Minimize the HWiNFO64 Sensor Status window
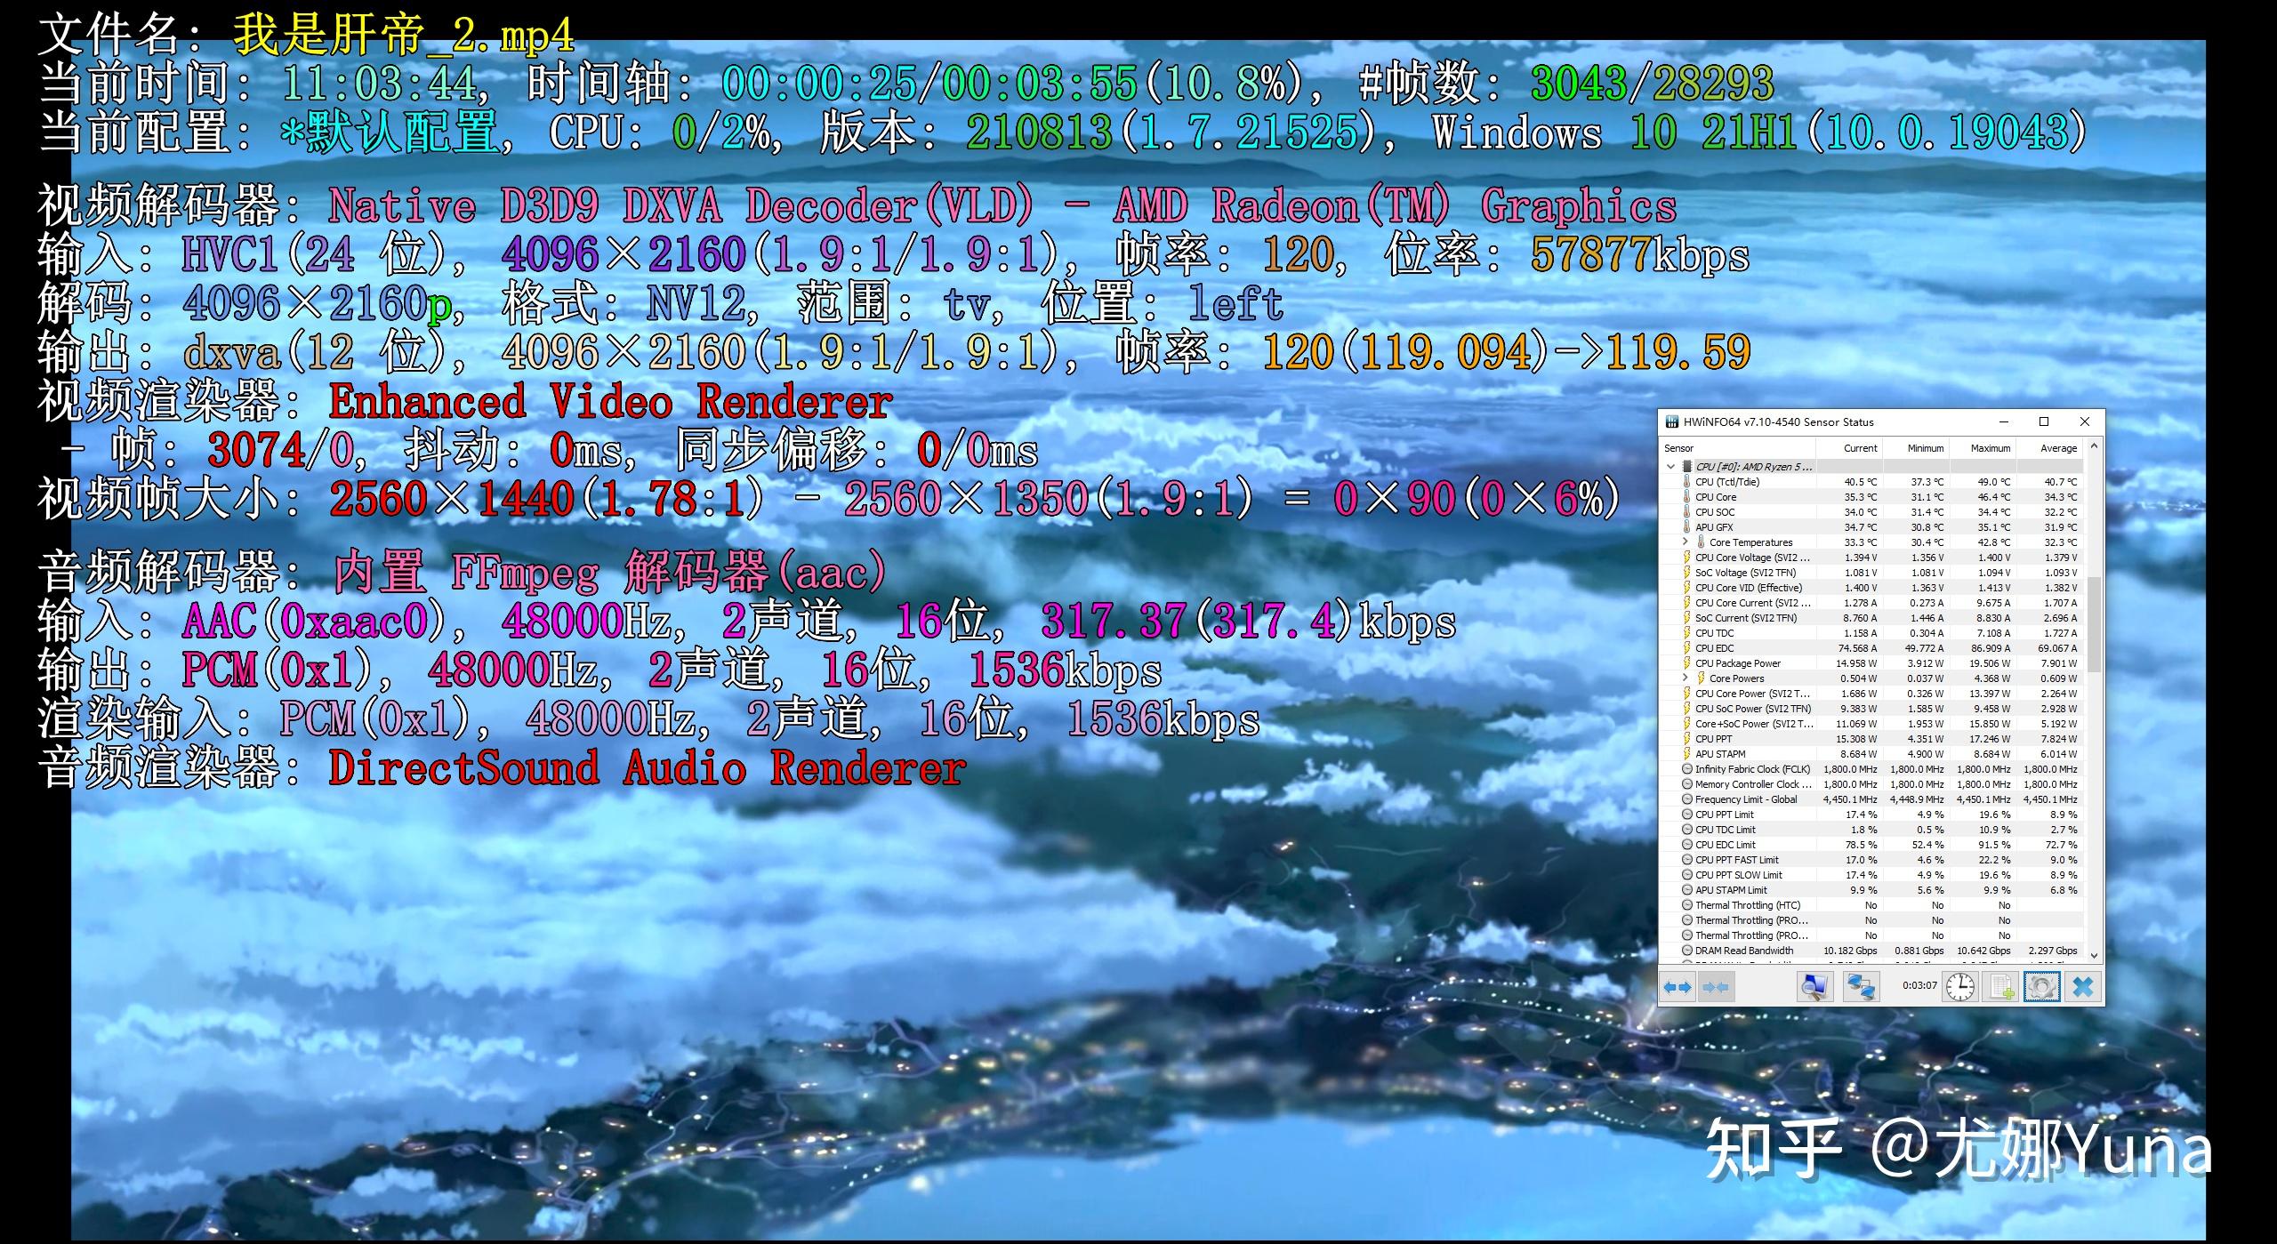 tap(2004, 422)
